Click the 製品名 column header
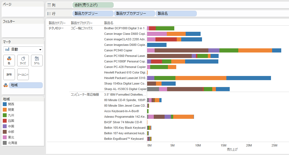This screenshot has width=289, height=155. coord(109,23)
